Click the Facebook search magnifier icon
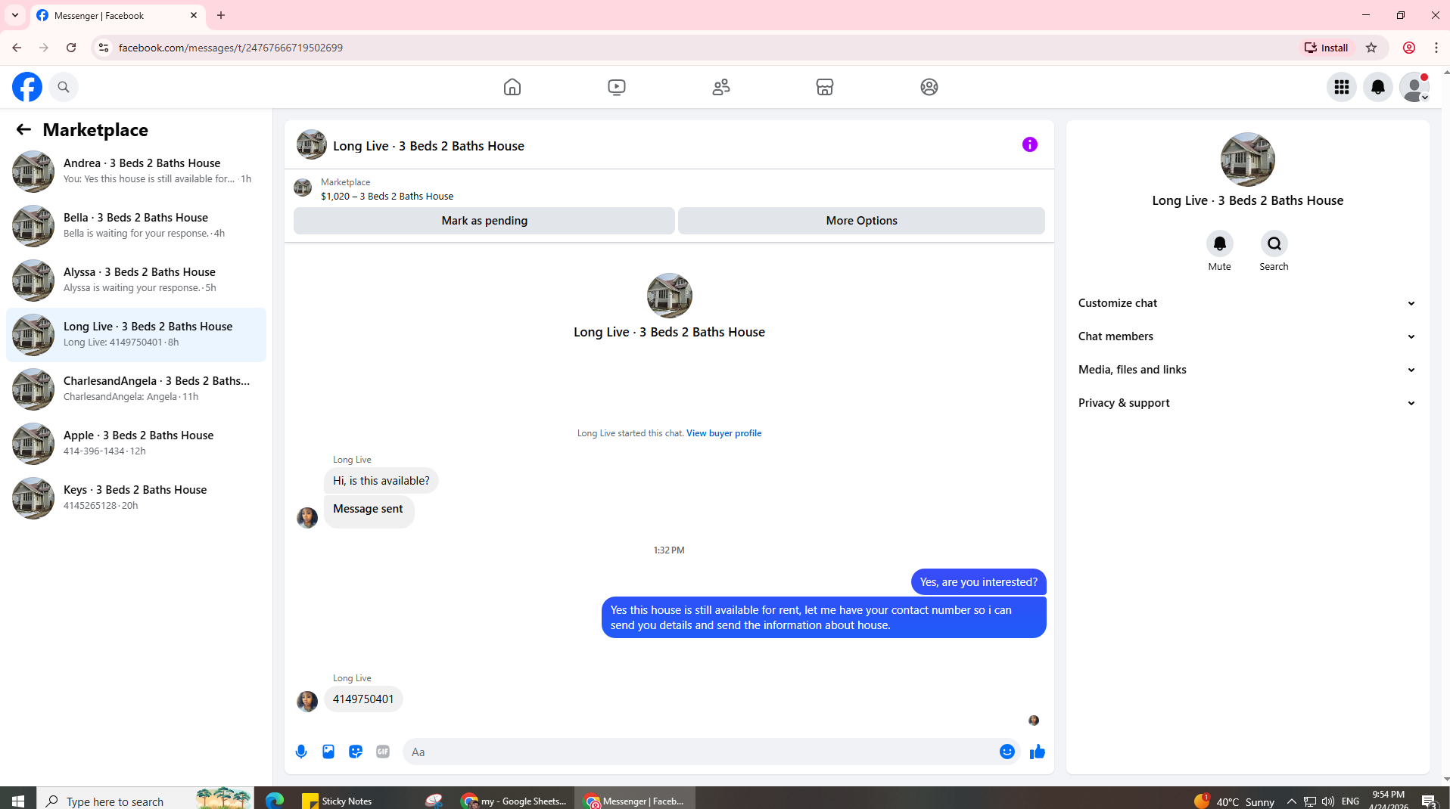Viewport: 1450px width, 809px height. point(64,87)
